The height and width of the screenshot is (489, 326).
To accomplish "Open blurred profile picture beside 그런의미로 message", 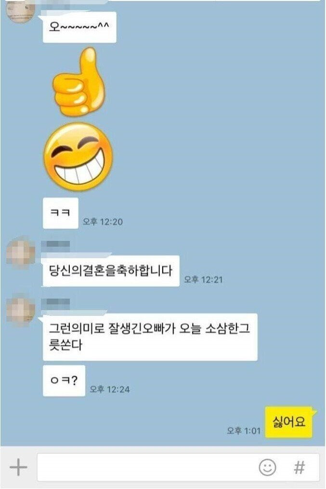I will (x=21, y=311).
